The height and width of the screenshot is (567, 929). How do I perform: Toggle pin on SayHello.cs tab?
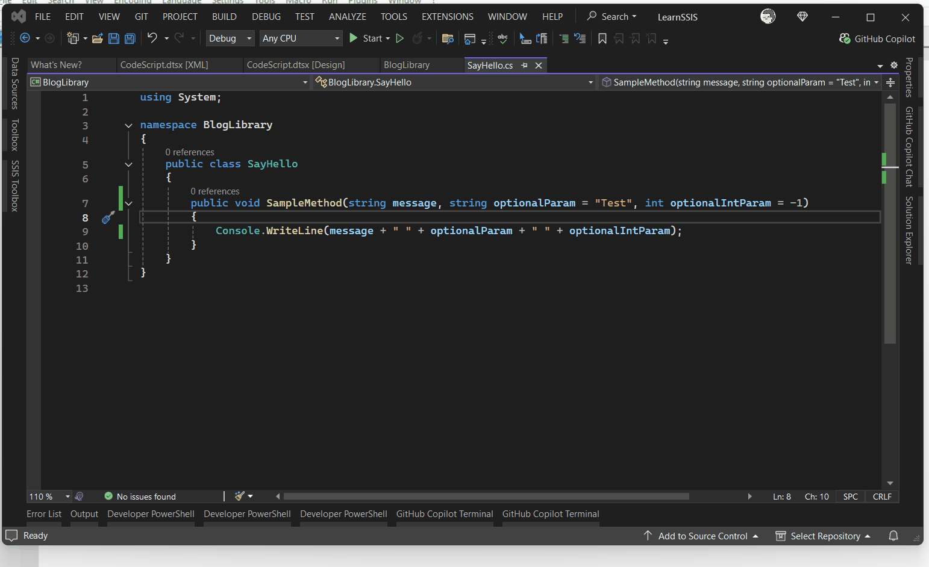(x=524, y=65)
